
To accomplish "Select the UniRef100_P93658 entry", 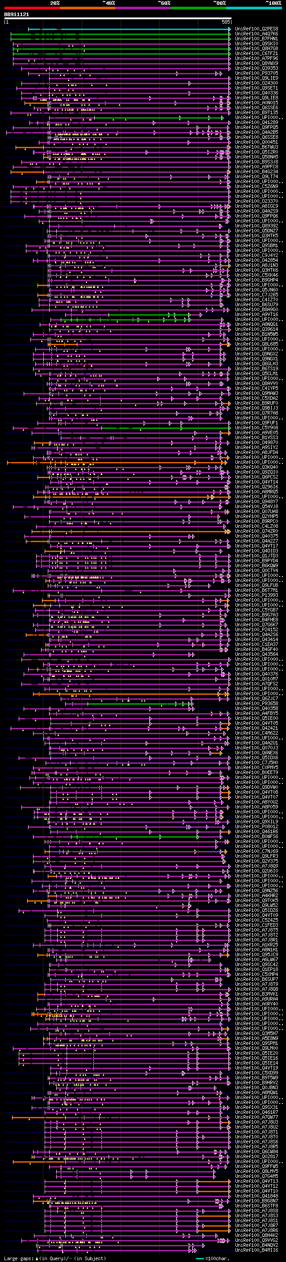I will [x=257, y=703].
